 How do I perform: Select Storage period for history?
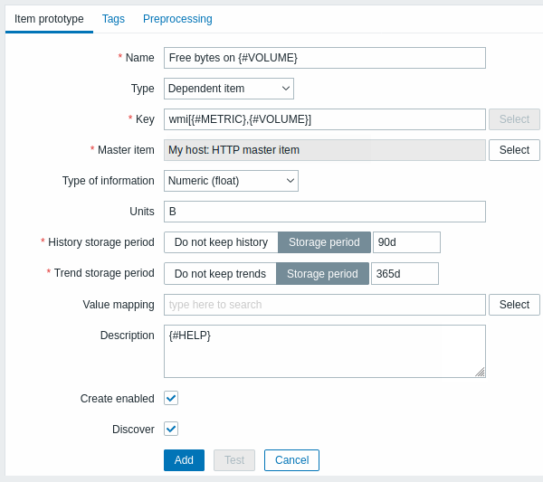click(x=324, y=242)
